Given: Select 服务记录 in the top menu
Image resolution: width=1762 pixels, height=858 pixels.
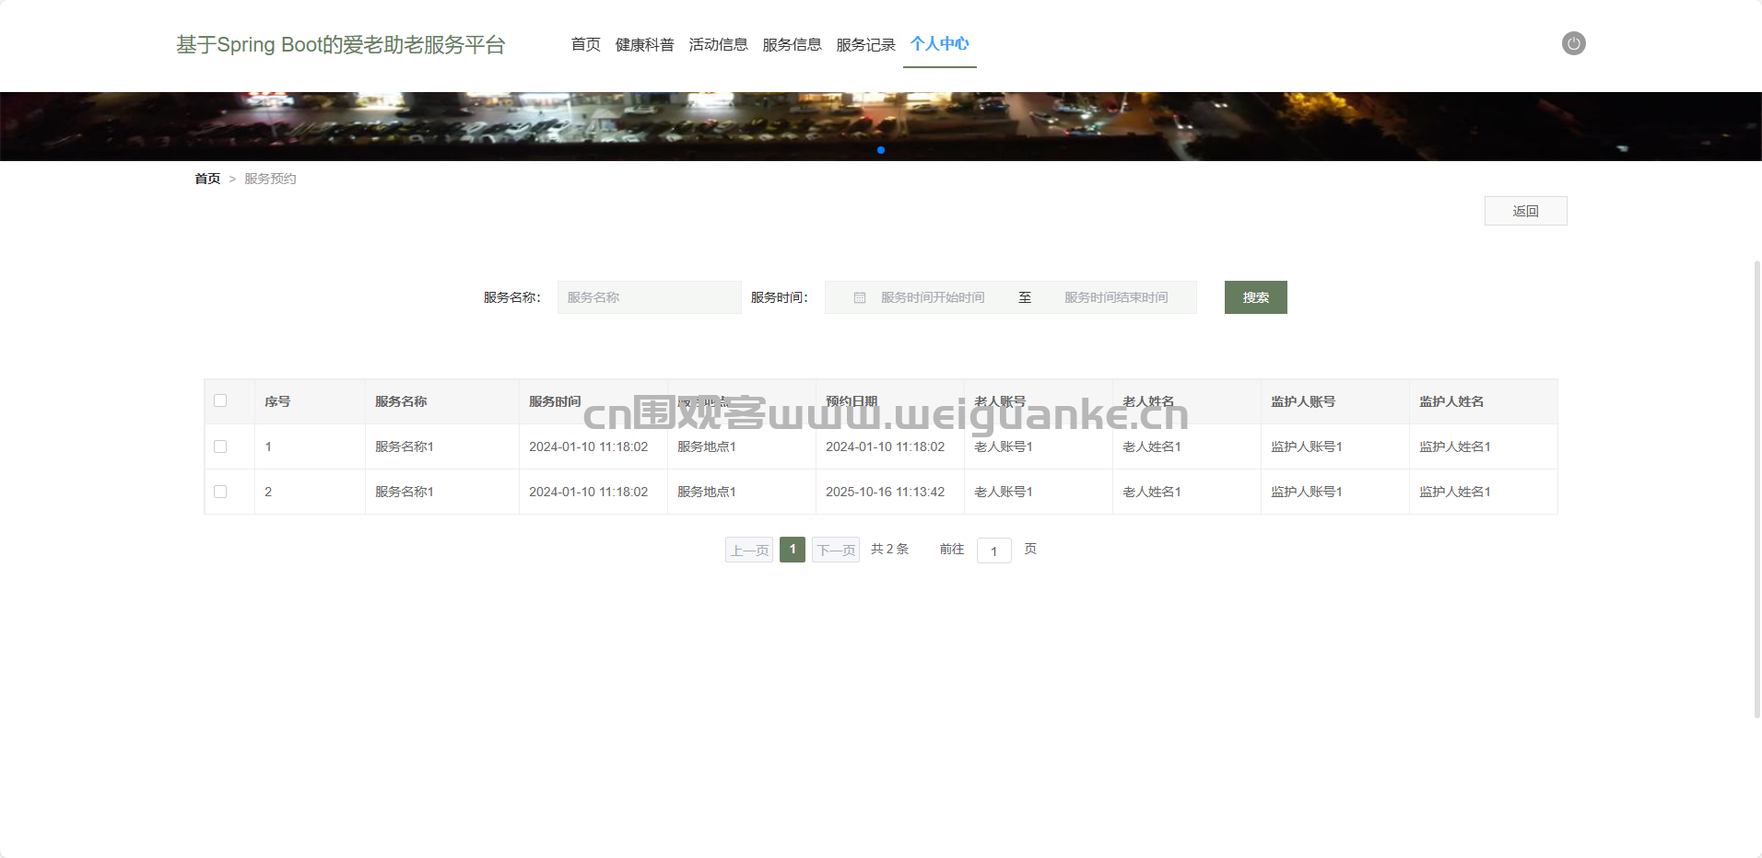Looking at the screenshot, I should pyautogui.click(x=865, y=44).
